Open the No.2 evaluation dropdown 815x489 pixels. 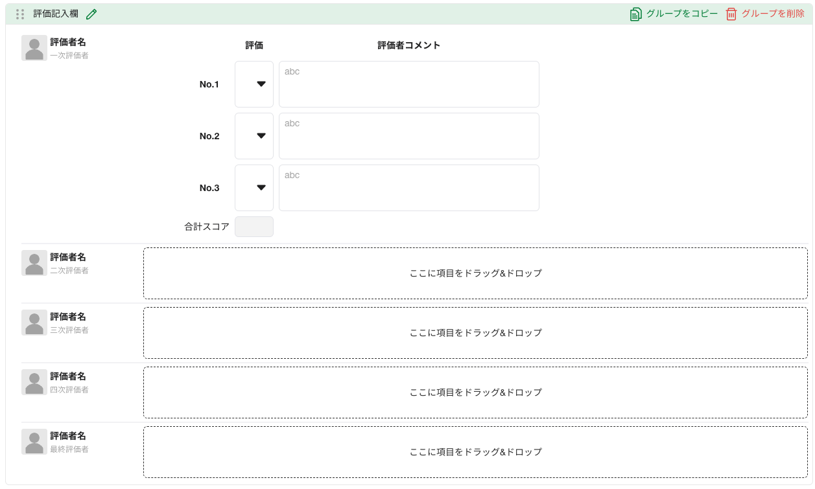(x=254, y=135)
